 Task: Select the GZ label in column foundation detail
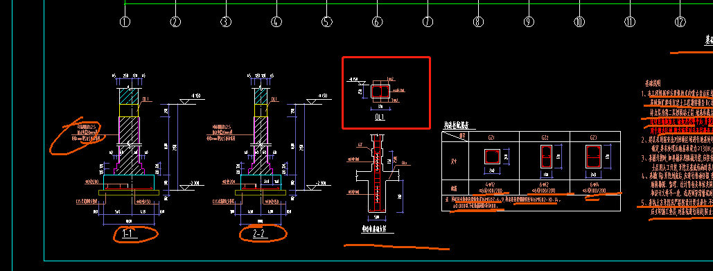tap(360, 146)
